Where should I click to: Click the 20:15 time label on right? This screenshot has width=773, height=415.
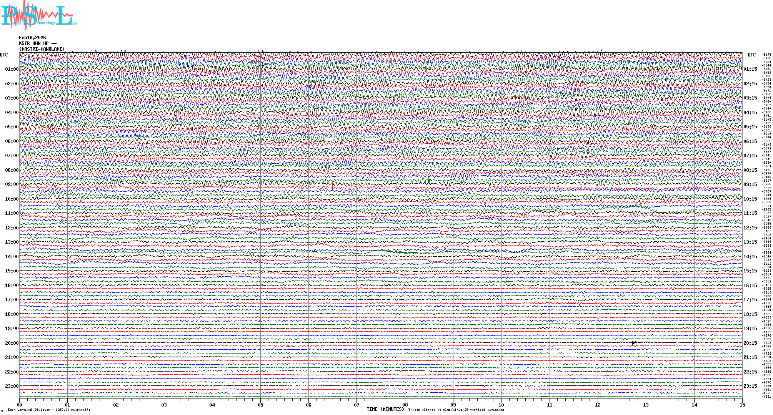tap(750, 343)
